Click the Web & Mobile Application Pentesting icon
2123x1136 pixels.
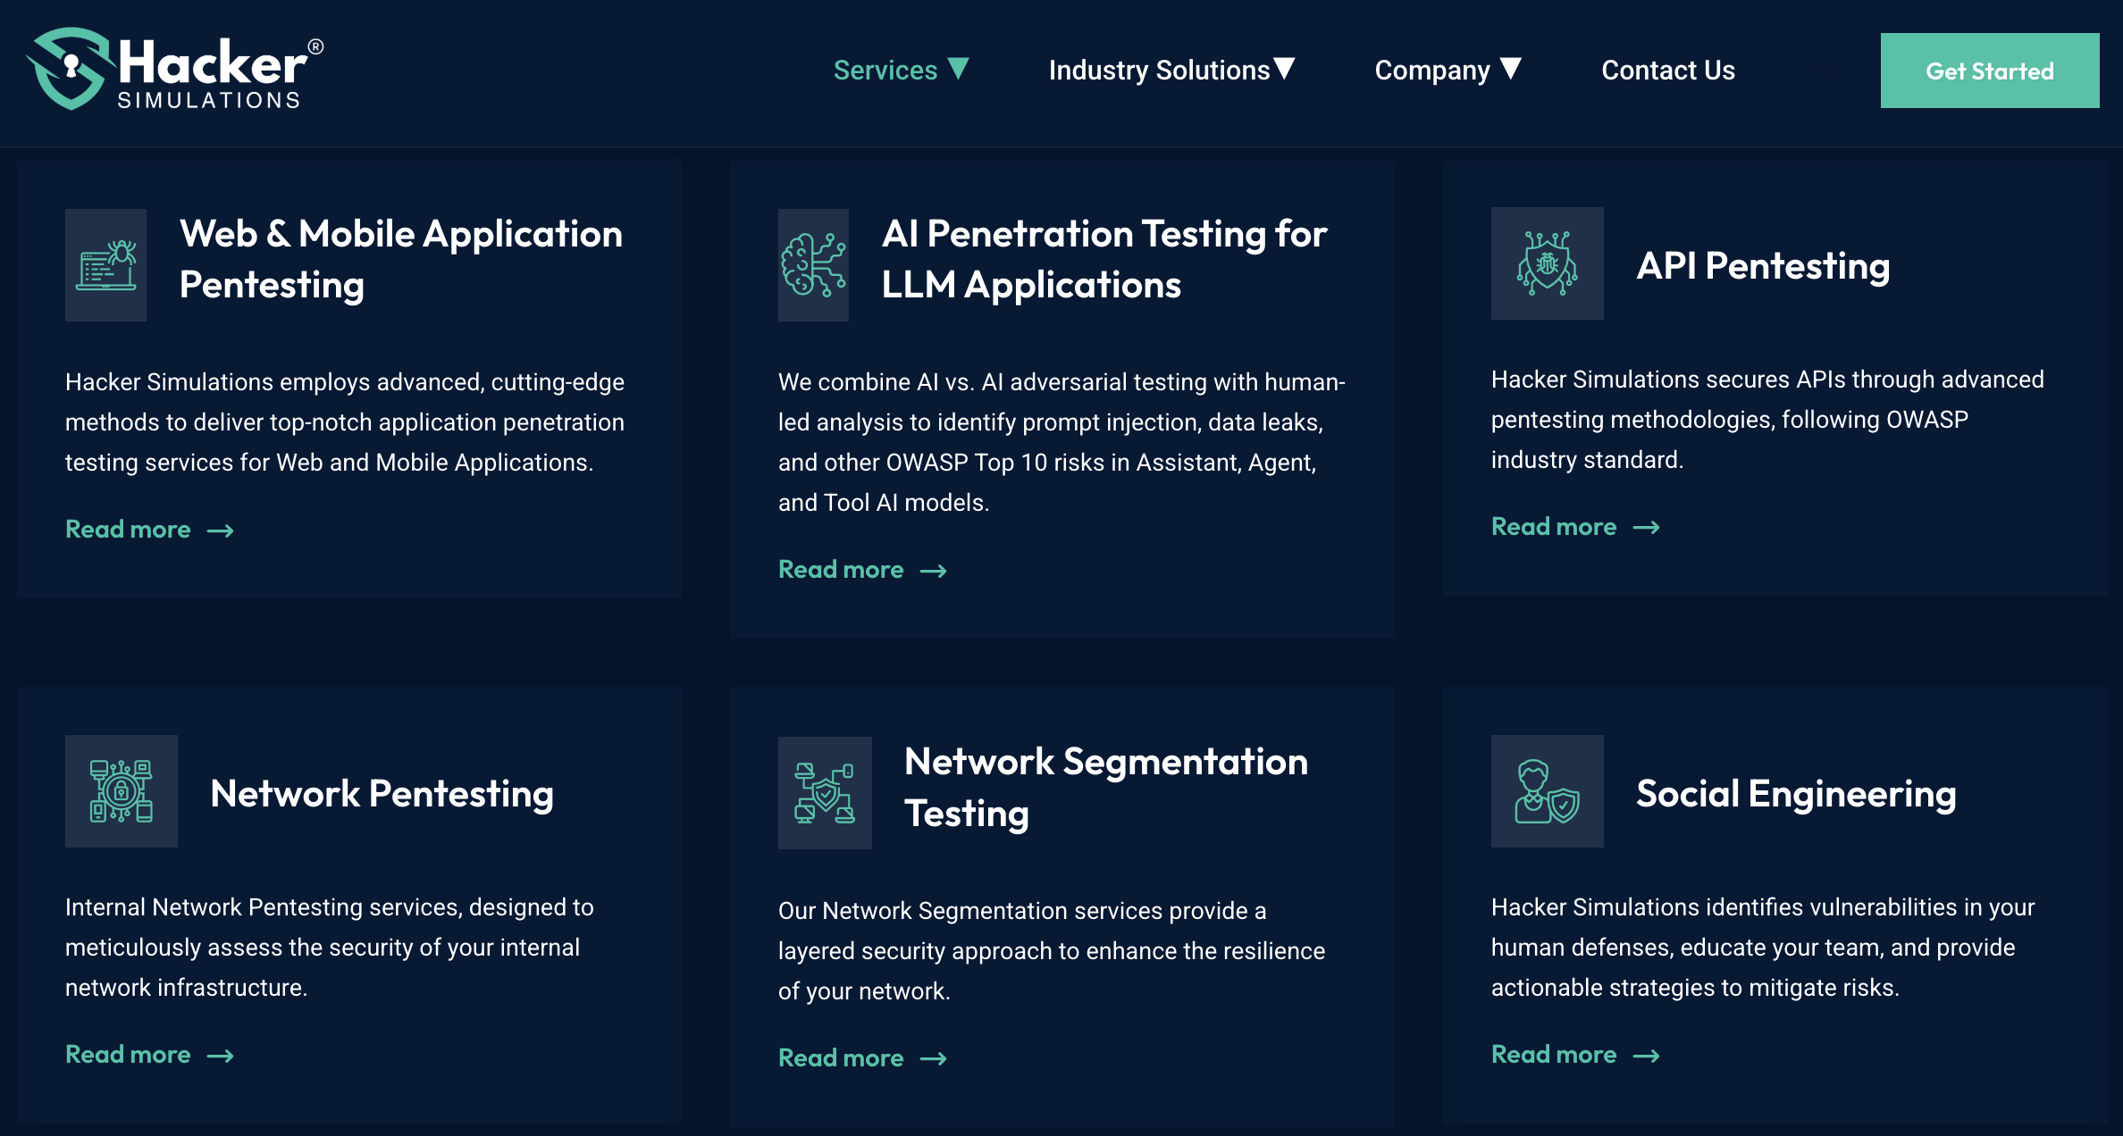(x=105, y=264)
